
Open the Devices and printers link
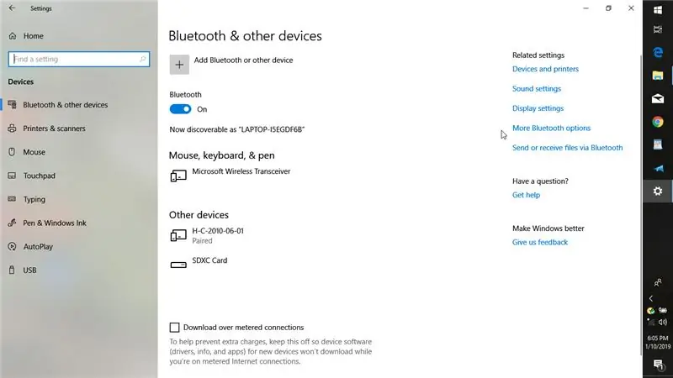click(x=545, y=69)
